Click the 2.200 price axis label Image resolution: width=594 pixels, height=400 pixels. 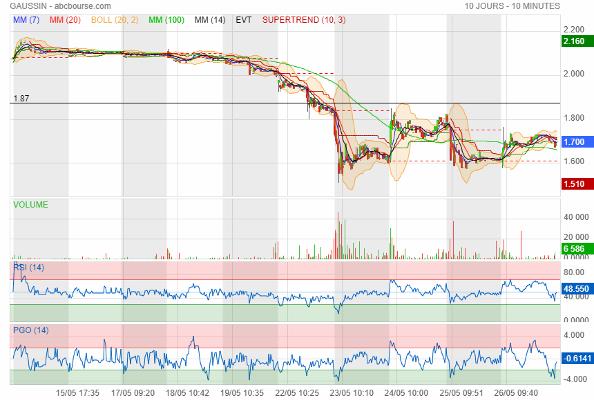(x=574, y=30)
